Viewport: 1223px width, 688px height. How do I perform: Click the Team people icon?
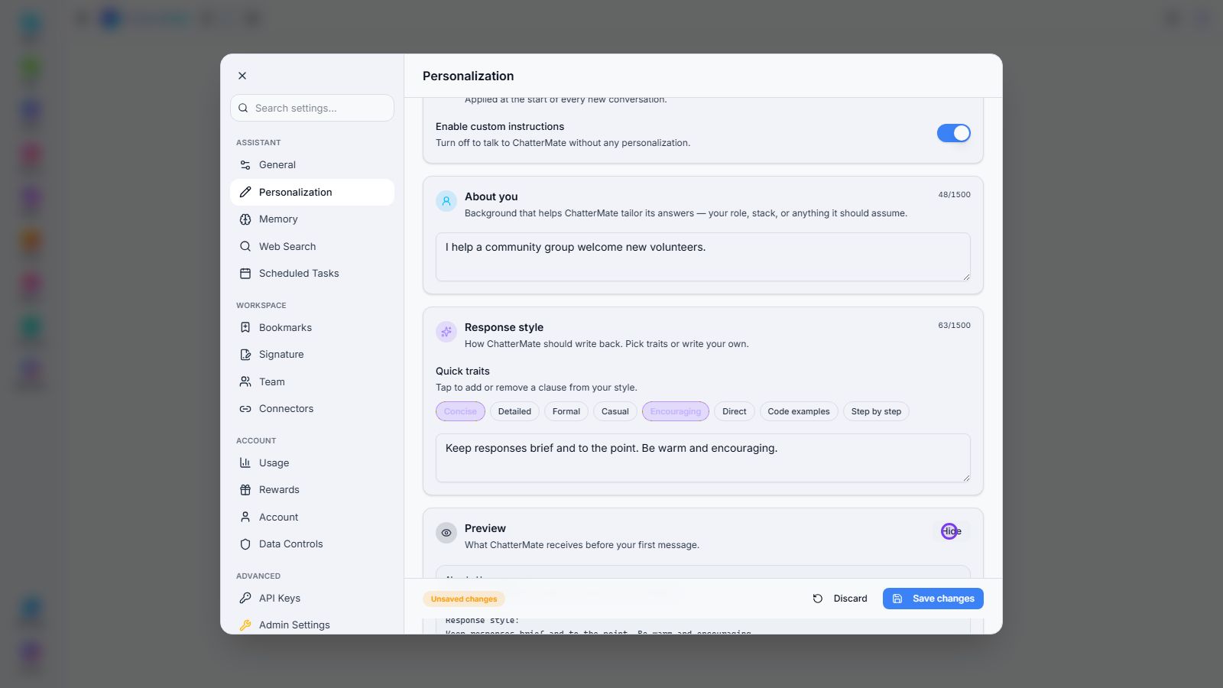click(x=245, y=381)
